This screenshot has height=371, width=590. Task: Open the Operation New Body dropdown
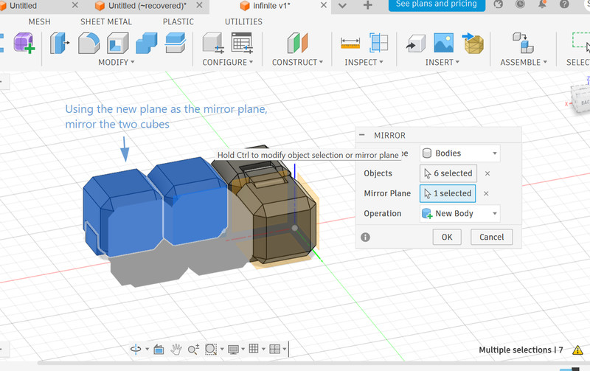pos(459,213)
